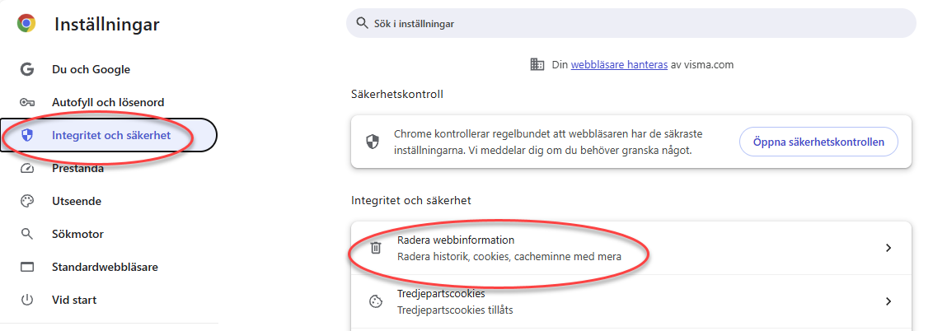Click the building icon beside managed browser notice
Viewport: 933px width, 331px height.
coord(537,64)
